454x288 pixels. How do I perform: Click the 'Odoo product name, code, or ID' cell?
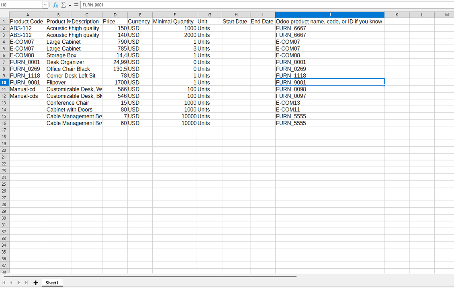click(x=330, y=21)
